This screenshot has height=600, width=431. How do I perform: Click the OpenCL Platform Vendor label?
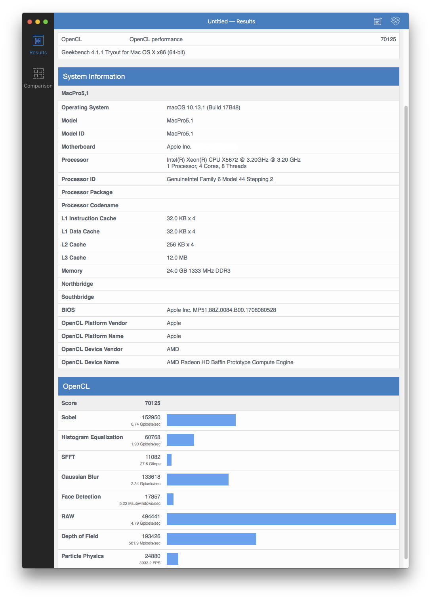94,323
